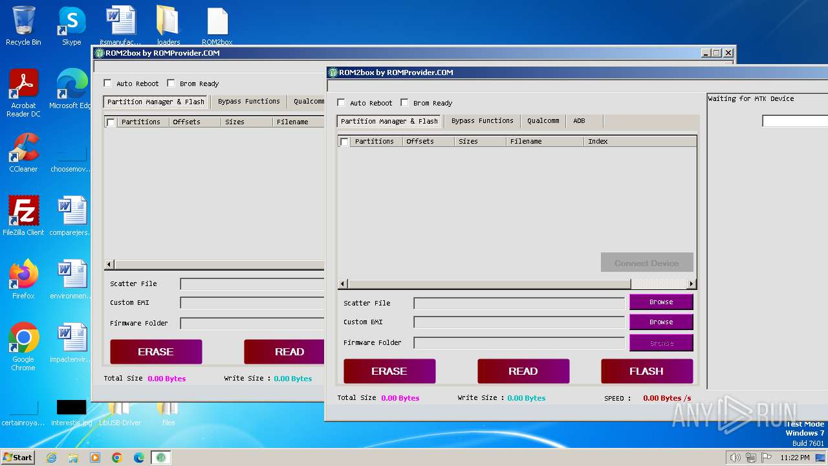828x466 pixels.
Task: Enable Auto Reboot in background ROM2box window
Action: [x=107, y=83]
